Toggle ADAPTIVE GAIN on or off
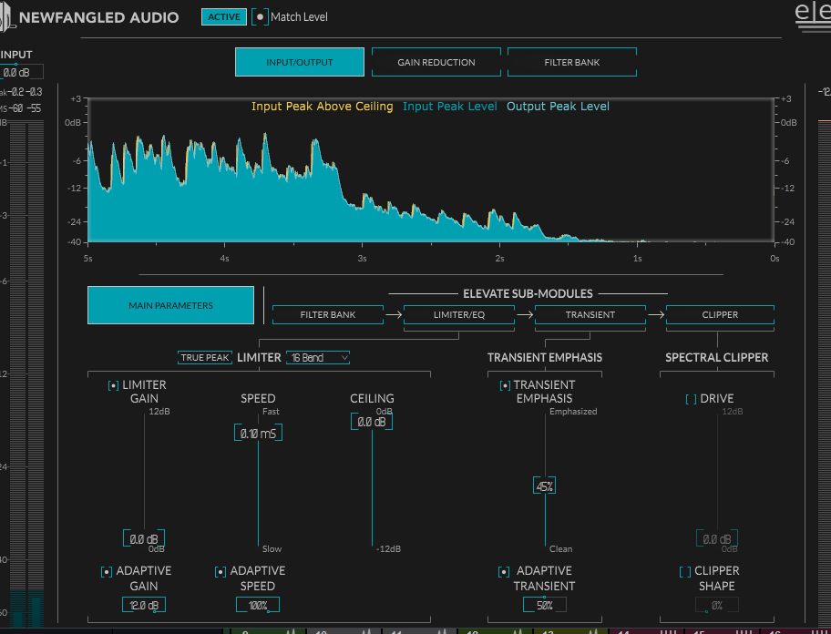 coord(107,572)
